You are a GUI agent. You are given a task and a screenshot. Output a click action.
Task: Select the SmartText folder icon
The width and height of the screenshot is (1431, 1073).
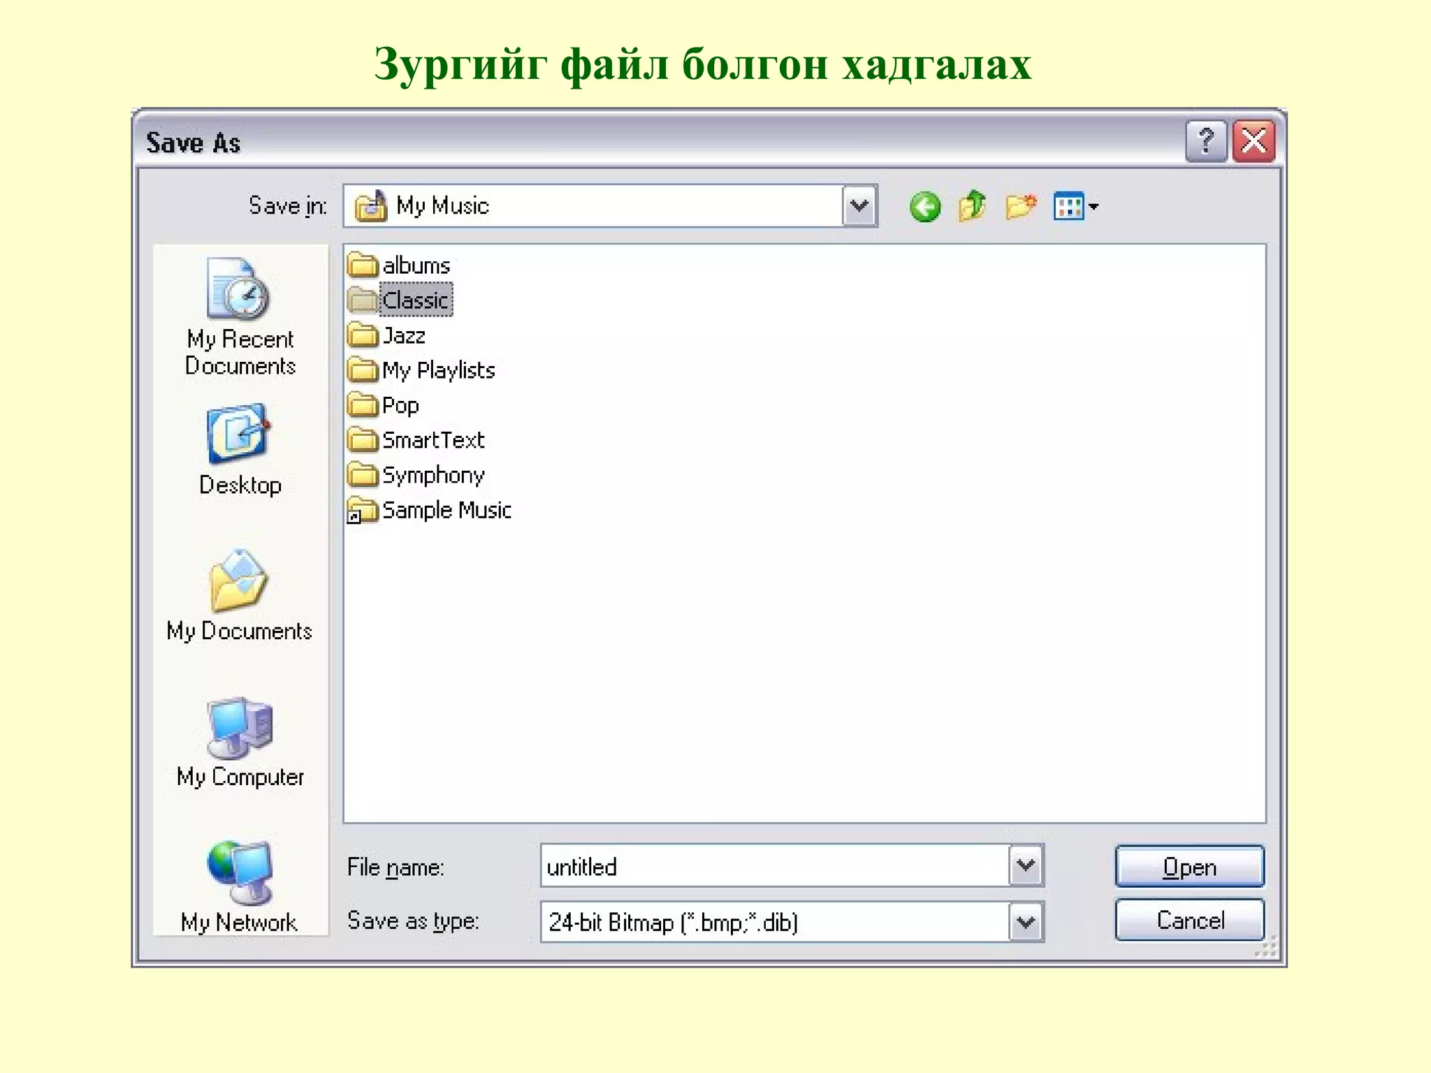point(363,440)
